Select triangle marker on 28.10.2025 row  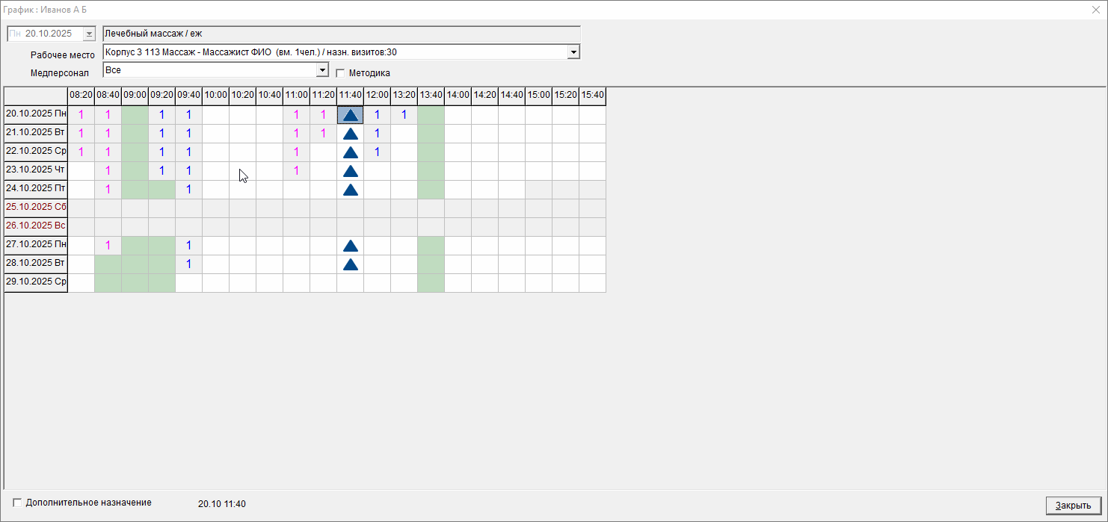(350, 264)
